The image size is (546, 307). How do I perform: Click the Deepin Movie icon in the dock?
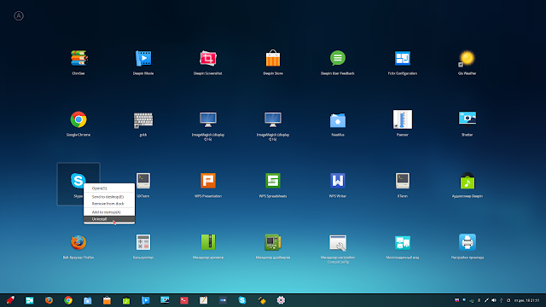point(146,300)
